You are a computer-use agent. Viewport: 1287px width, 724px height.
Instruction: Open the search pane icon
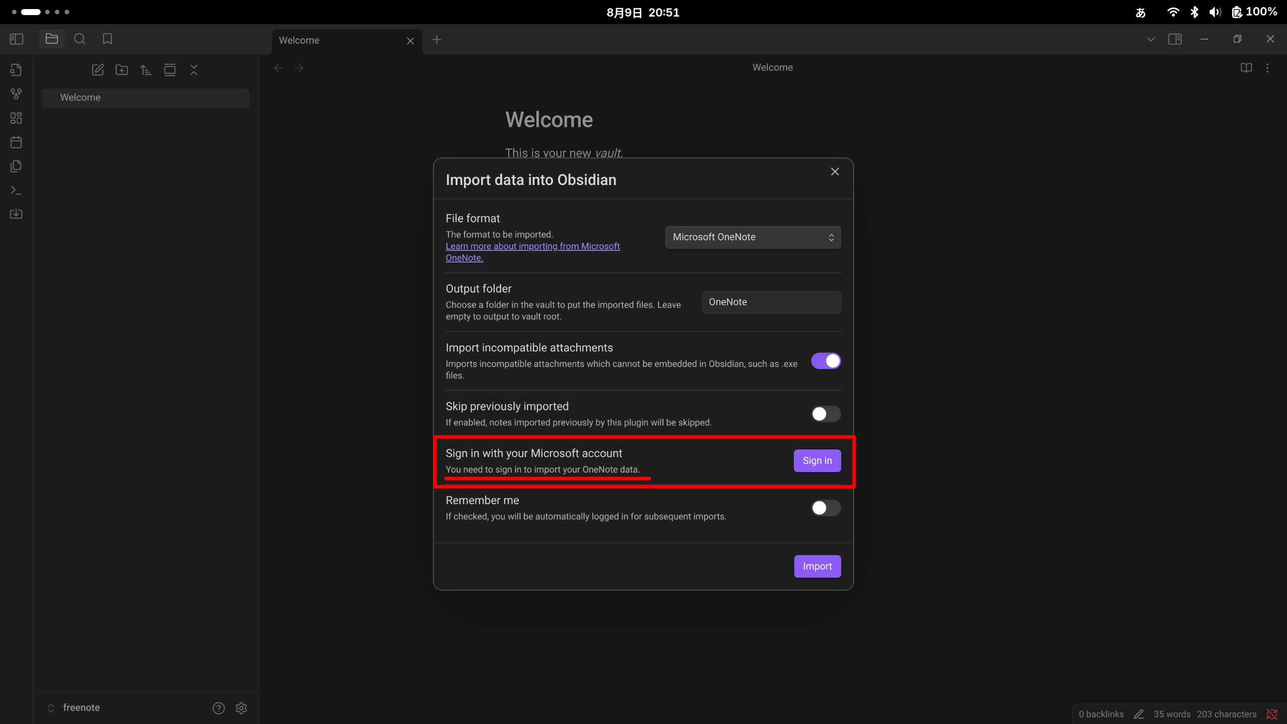point(79,39)
